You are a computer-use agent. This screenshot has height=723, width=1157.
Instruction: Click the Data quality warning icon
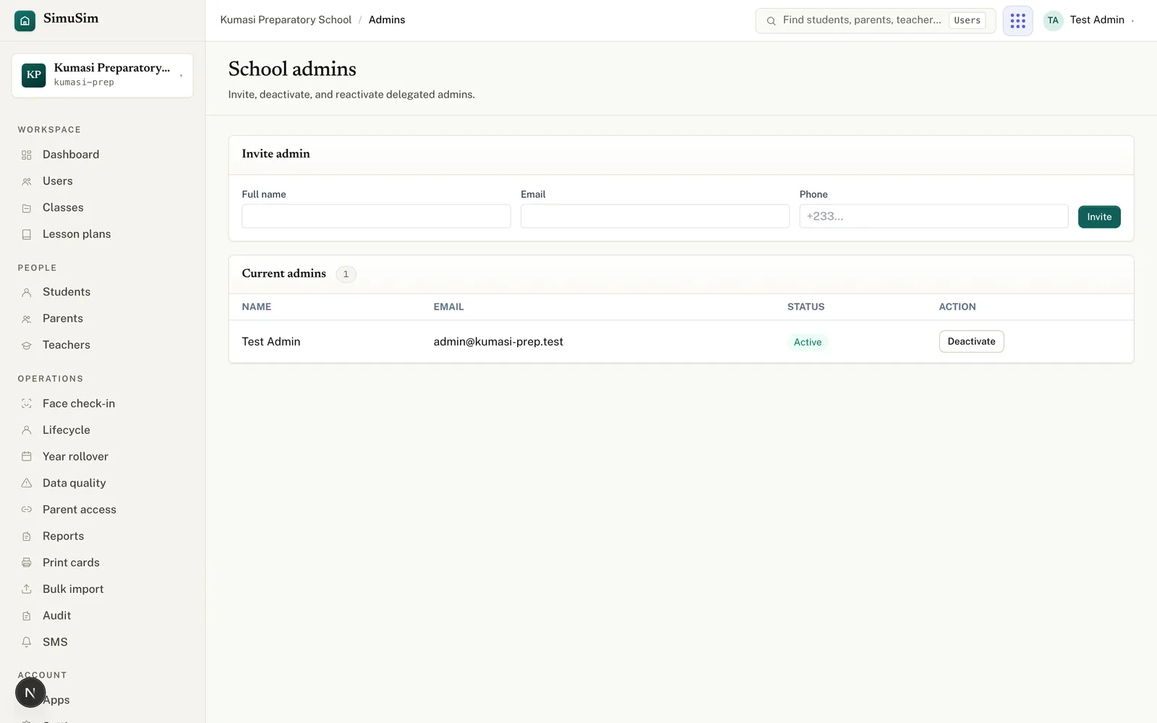click(x=27, y=483)
